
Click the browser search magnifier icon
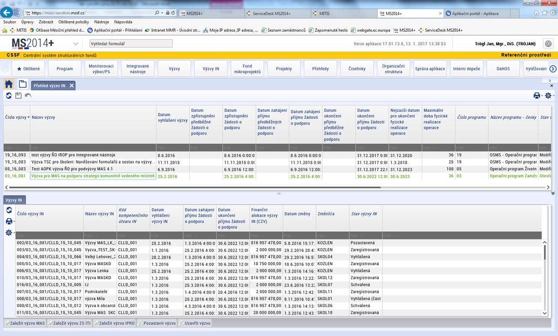point(157,13)
